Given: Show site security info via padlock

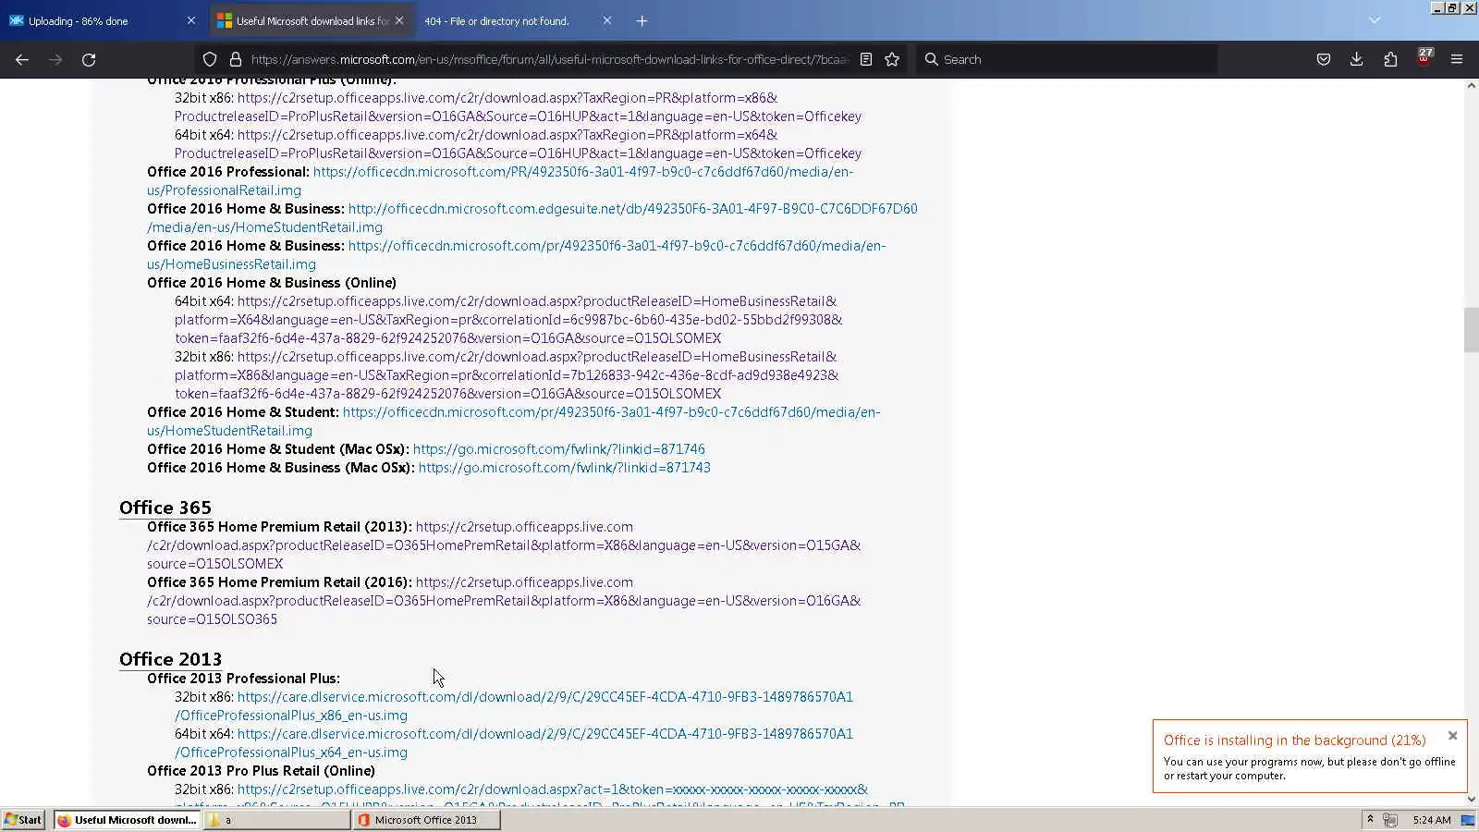Looking at the screenshot, I should [x=236, y=59].
